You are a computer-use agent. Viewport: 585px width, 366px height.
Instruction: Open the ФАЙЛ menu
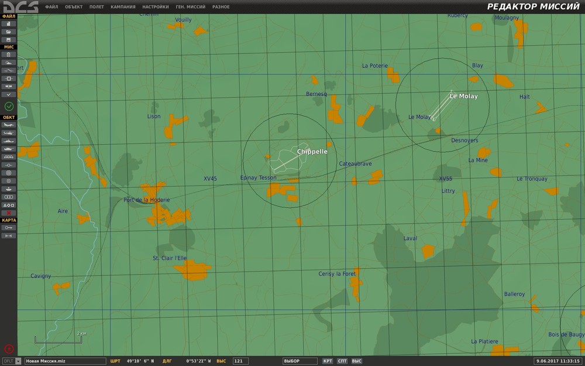51,6
